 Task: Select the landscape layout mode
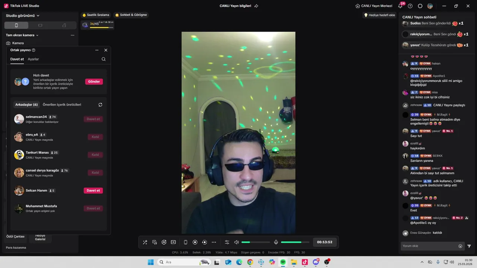coord(40,25)
